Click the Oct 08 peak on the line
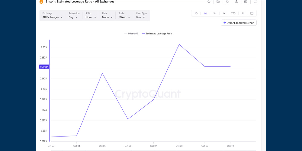 tap(179, 44)
